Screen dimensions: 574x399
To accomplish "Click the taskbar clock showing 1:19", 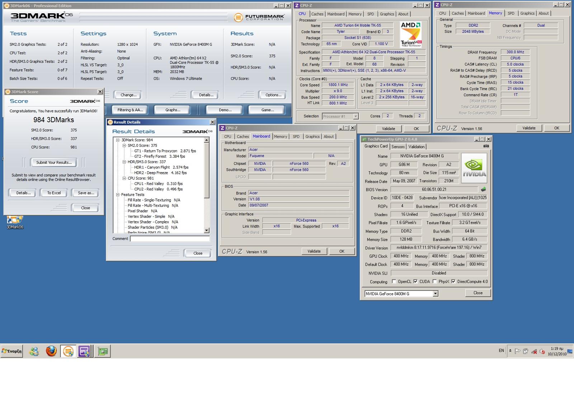I will [x=557, y=351].
